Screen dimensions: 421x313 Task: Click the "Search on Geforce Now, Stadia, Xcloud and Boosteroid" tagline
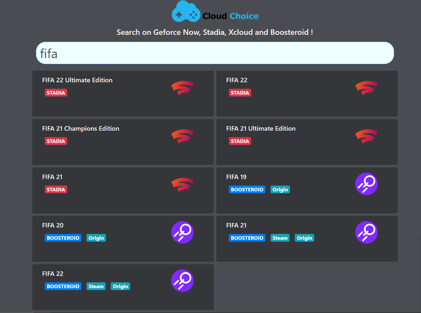click(215, 32)
